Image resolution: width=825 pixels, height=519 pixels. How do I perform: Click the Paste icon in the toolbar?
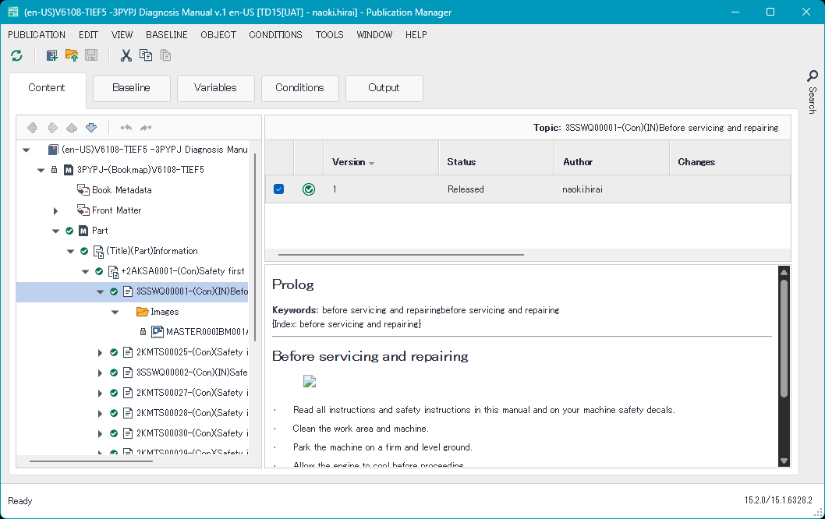[165, 55]
